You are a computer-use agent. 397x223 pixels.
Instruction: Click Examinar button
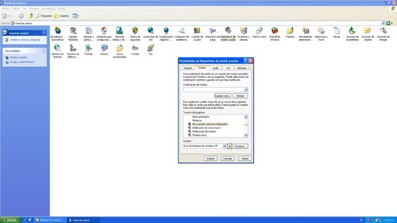click(240, 146)
